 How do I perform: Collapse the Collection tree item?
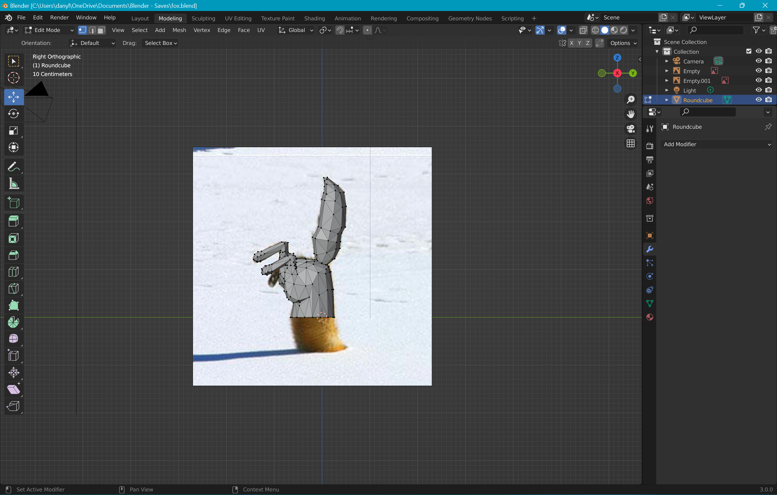tap(657, 51)
